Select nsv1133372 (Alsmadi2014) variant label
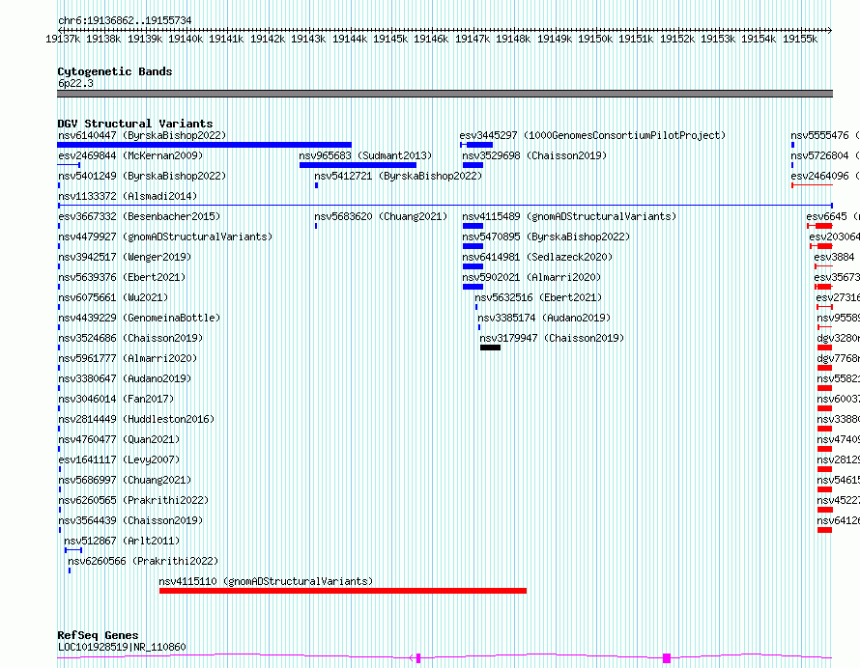This screenshot has height=668, width=860. pyautogui.click(x=128, y=196)
